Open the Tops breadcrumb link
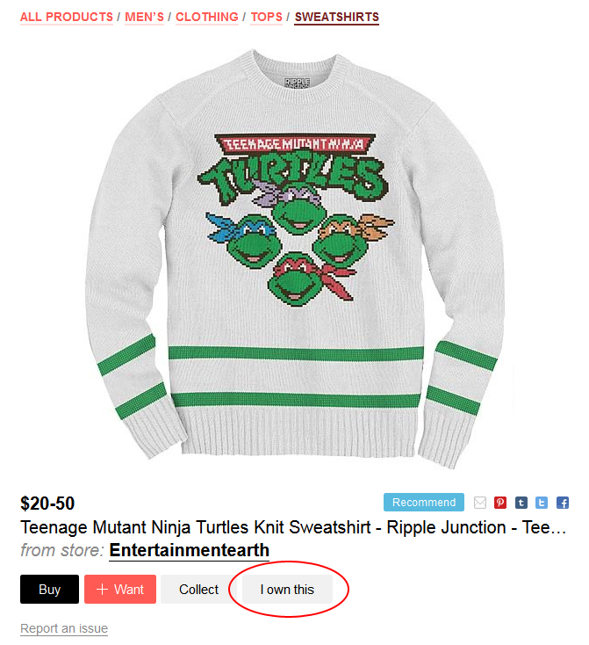This screenshot has width=589, height=645. click(x=266, y=17)
